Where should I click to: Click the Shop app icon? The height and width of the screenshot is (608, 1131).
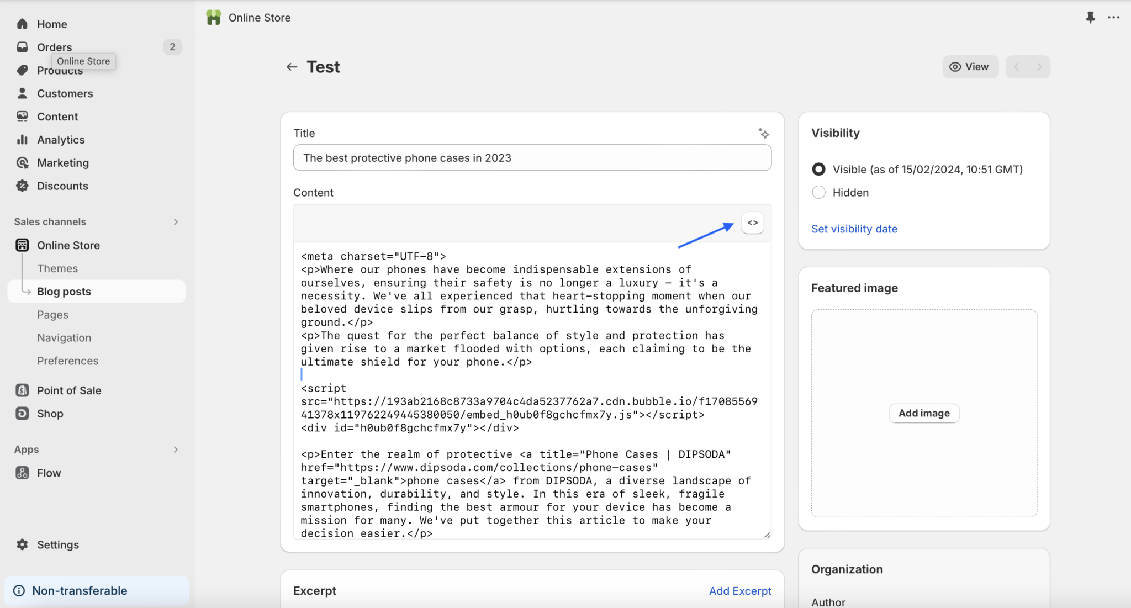coord(22,414)
